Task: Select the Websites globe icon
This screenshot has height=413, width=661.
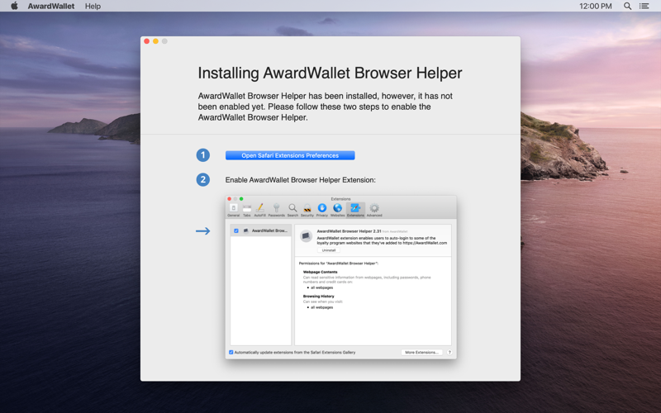Action: [337, 210]
